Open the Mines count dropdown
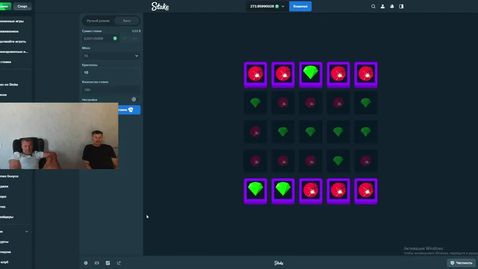The height and width of the screenshot is (269, 478). (x=111, y=56)
